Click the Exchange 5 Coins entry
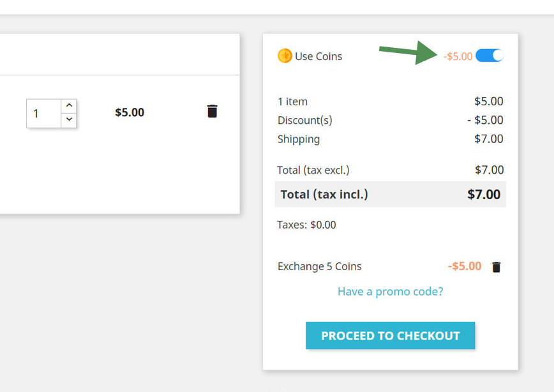The width and height of the screenshot is (554, 392). point(319,266)
